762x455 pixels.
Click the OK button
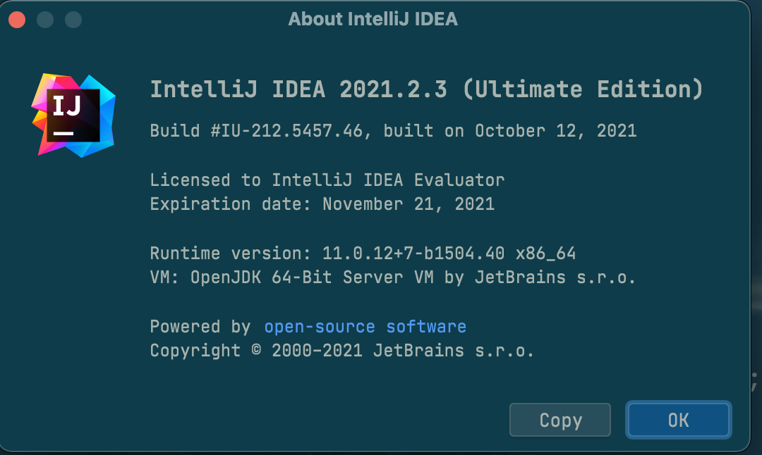pyautogui.click(x=679, y=420)
